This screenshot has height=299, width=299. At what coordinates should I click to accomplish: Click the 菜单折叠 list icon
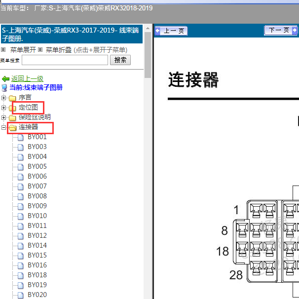tap(40, 50)
